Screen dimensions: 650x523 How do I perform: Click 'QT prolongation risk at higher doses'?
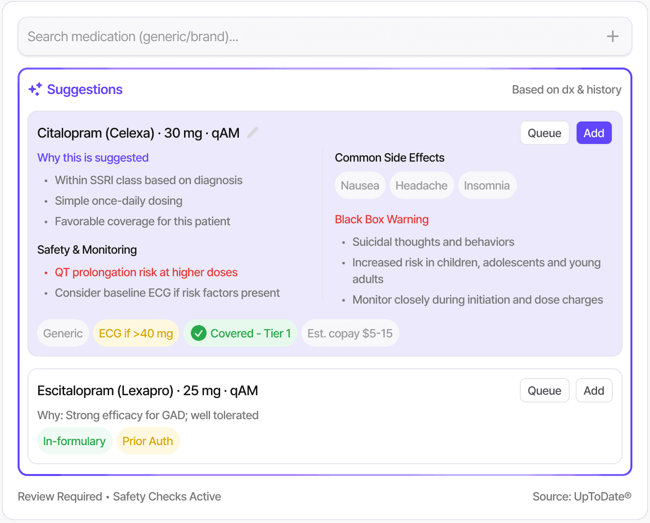pyautogui.click(x=146, y=272)
